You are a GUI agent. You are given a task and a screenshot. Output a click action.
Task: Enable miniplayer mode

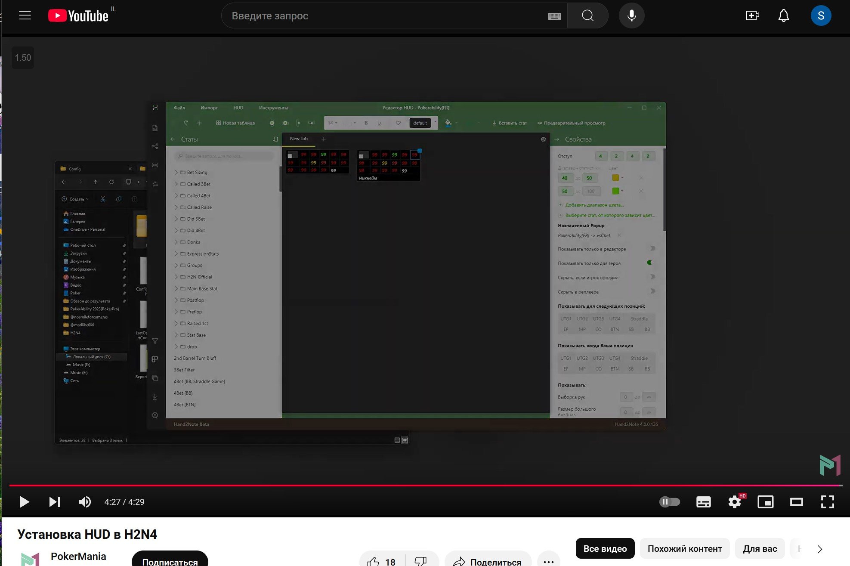click(766, 502)
